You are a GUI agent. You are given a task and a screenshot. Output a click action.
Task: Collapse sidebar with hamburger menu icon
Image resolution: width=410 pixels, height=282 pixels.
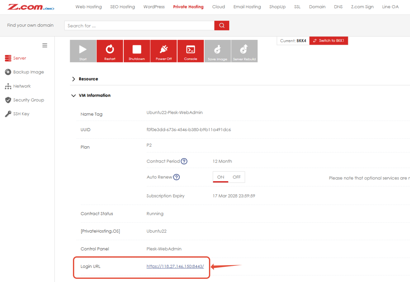click(45, 45)
